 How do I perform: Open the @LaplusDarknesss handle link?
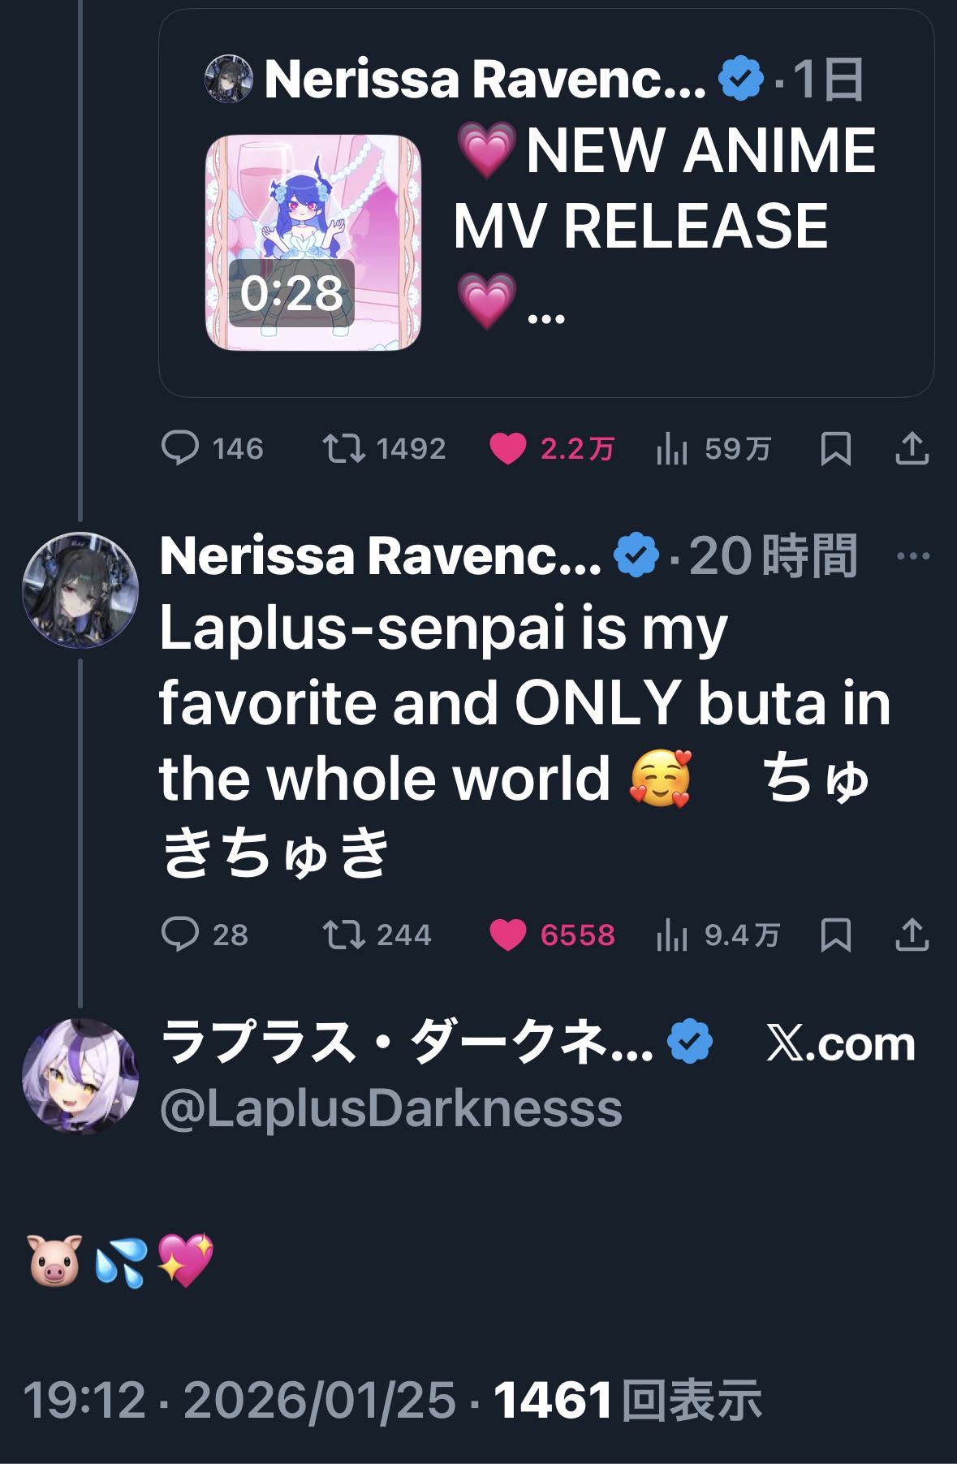click(x=391, y=1109)
